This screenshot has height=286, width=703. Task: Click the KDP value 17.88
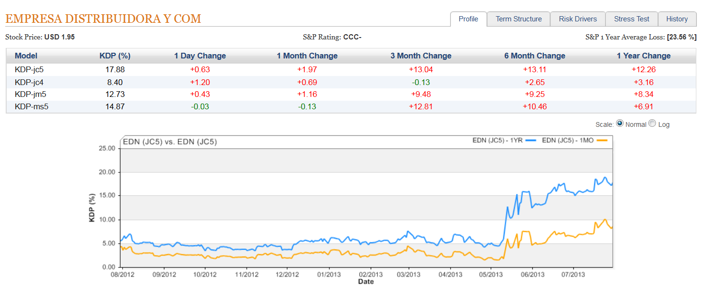[115, 69]
